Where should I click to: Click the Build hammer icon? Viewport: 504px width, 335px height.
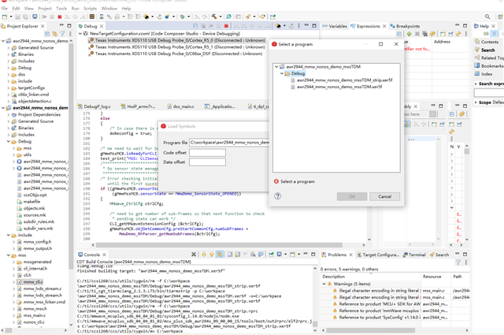[x=214, y=17]
